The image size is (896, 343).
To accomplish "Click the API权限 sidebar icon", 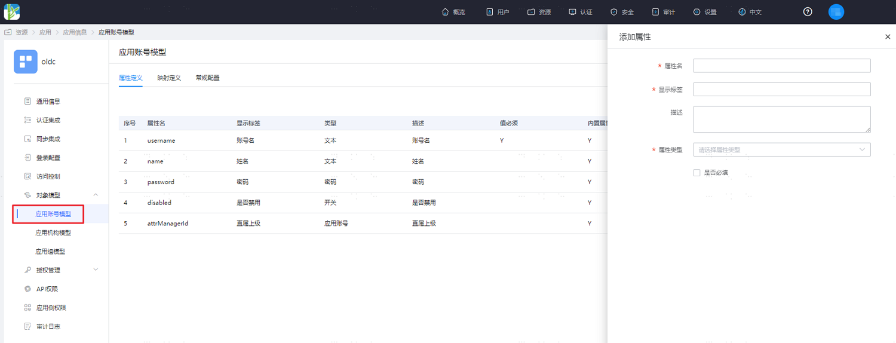I will [27, 289].
